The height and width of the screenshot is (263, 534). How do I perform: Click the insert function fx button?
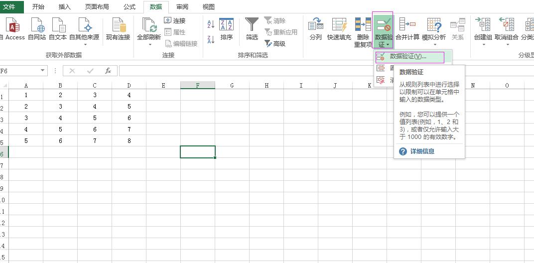(108, 71)
